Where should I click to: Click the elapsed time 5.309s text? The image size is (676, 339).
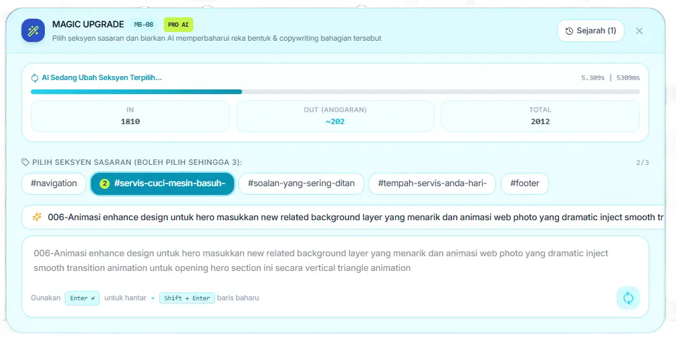pyautogui.click(x=593, y=78)
